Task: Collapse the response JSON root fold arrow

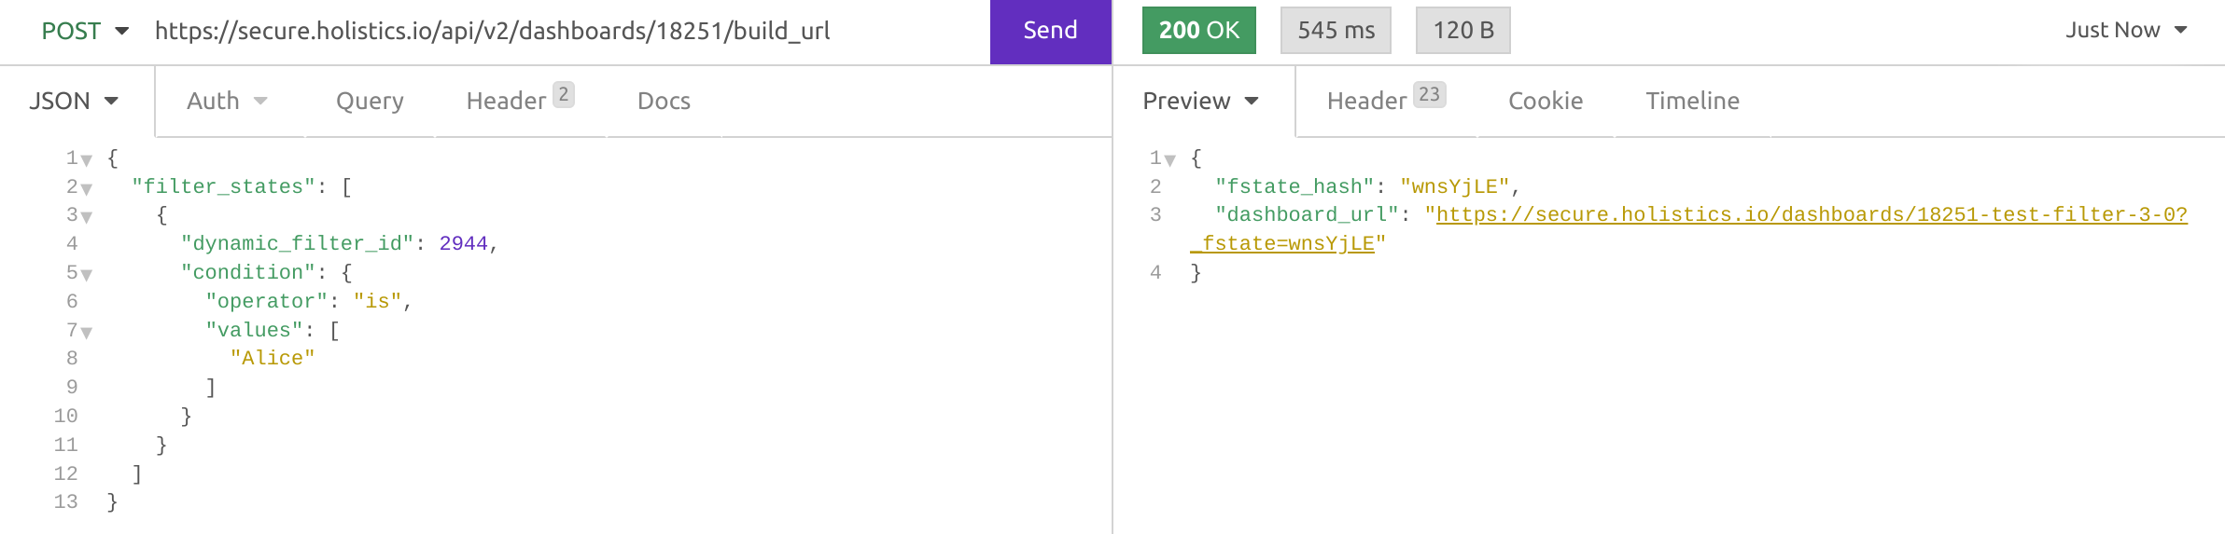Action: 1170,160
